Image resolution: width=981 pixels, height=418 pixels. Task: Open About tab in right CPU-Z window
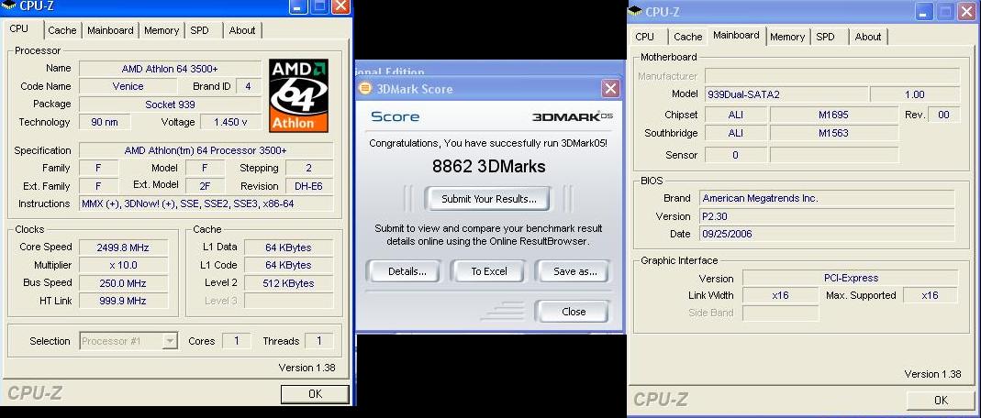(868, 37)
